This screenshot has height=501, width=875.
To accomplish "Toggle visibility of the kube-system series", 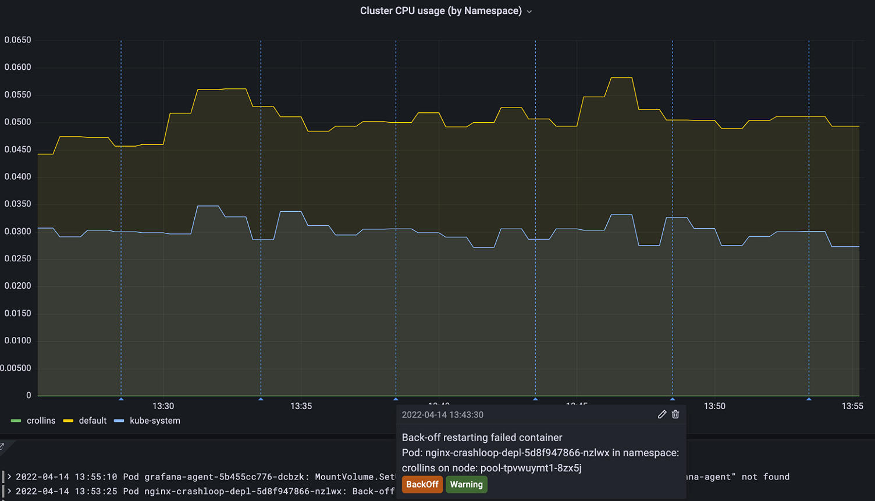I will [156, 420].
